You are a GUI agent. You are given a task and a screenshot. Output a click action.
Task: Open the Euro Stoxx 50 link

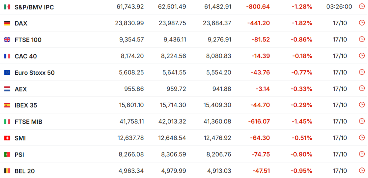35,73
